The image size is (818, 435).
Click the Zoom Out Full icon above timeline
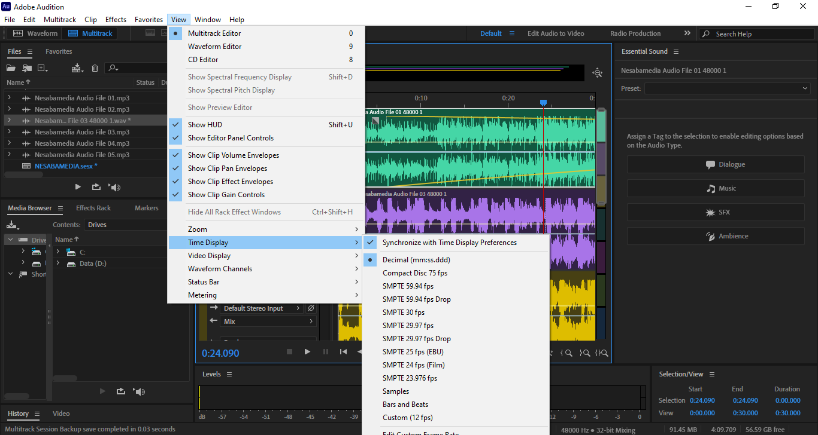(597, 73)
